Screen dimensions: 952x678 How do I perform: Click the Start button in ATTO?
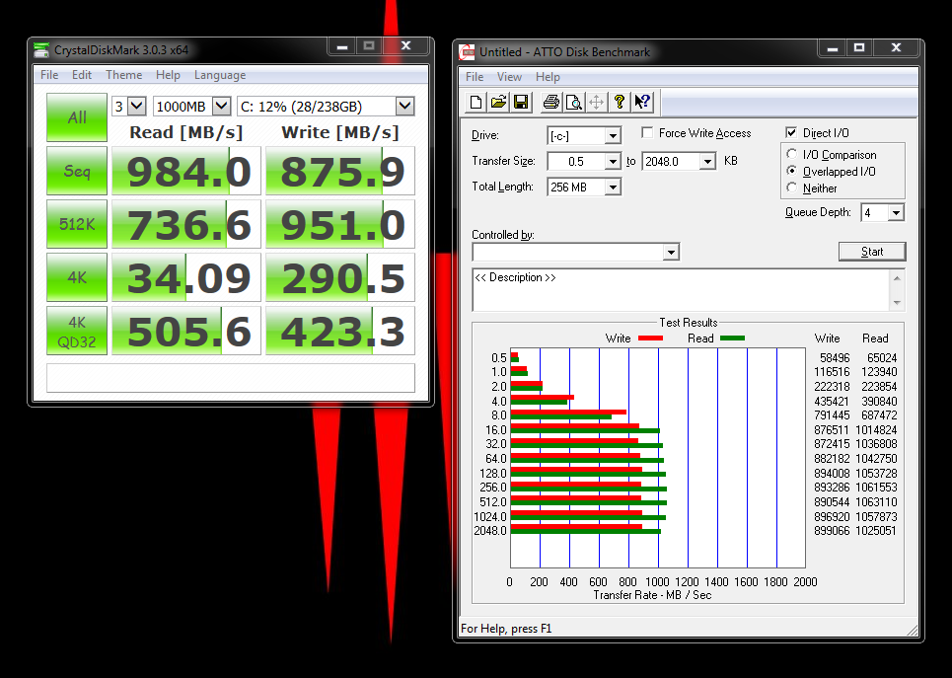point(872,252)
